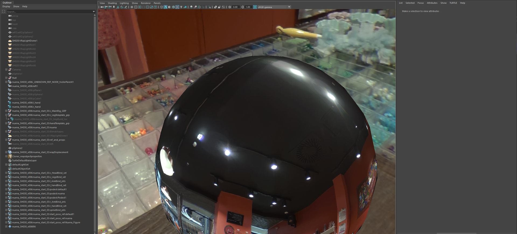Click the gamma value field showing 1.00

(x=248, y=7)
